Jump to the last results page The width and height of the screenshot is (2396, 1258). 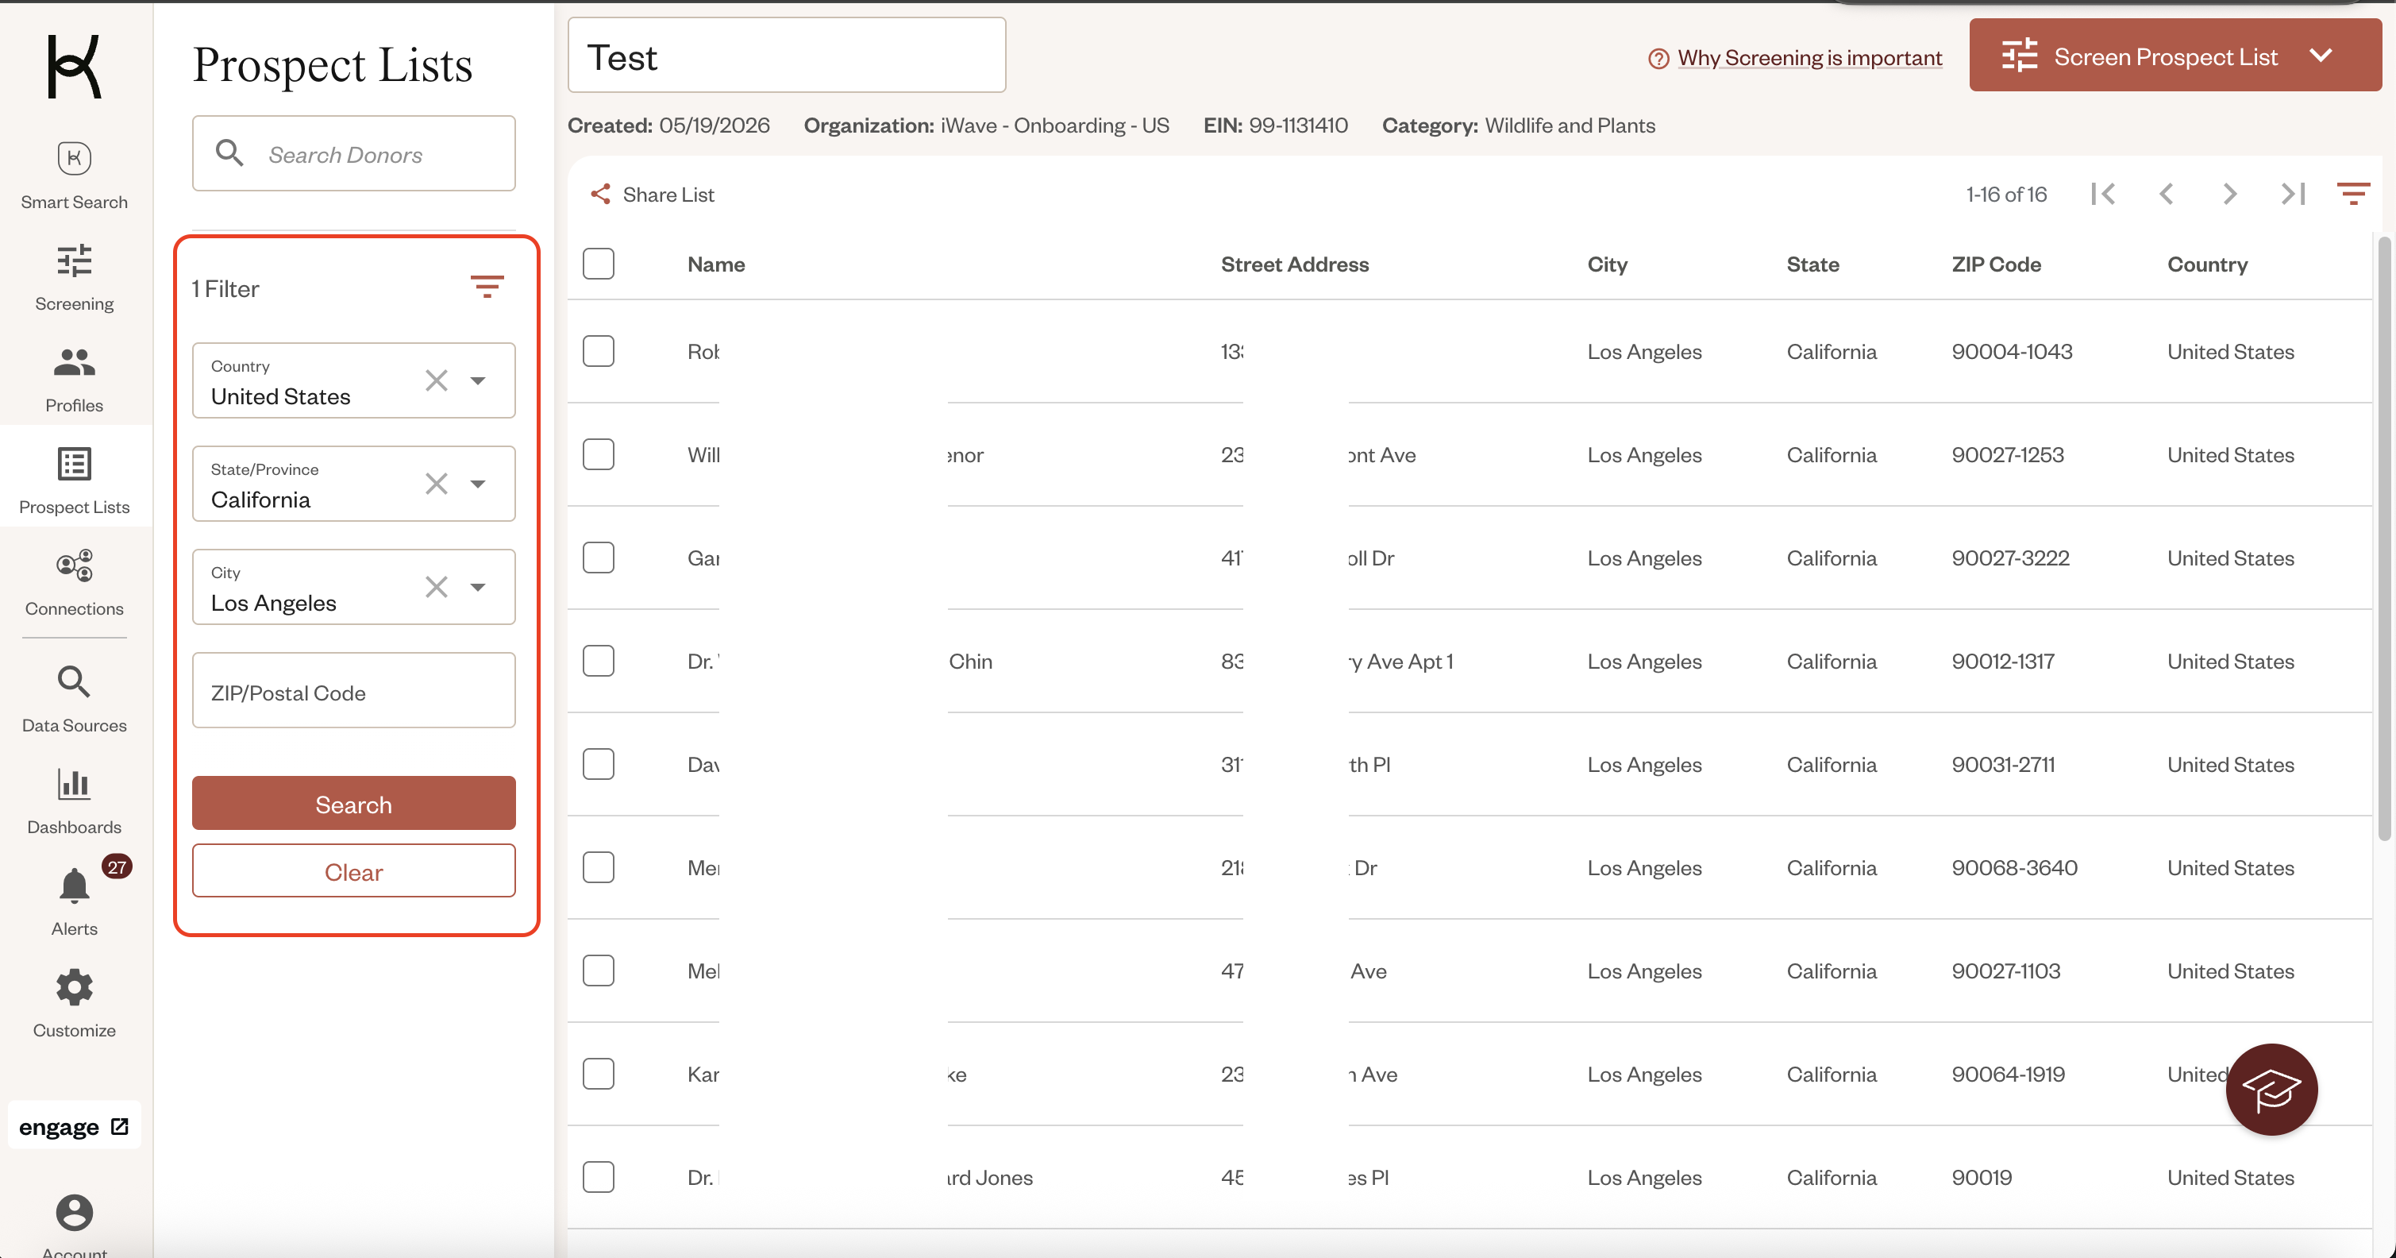[x=2293, y=194]
